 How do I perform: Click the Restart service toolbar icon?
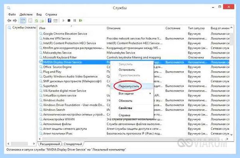pyautogui.click(x=81, y=20)
